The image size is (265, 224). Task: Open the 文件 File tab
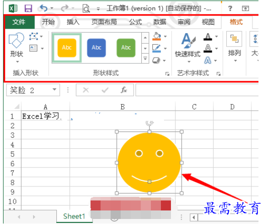(x=19, y=22)
